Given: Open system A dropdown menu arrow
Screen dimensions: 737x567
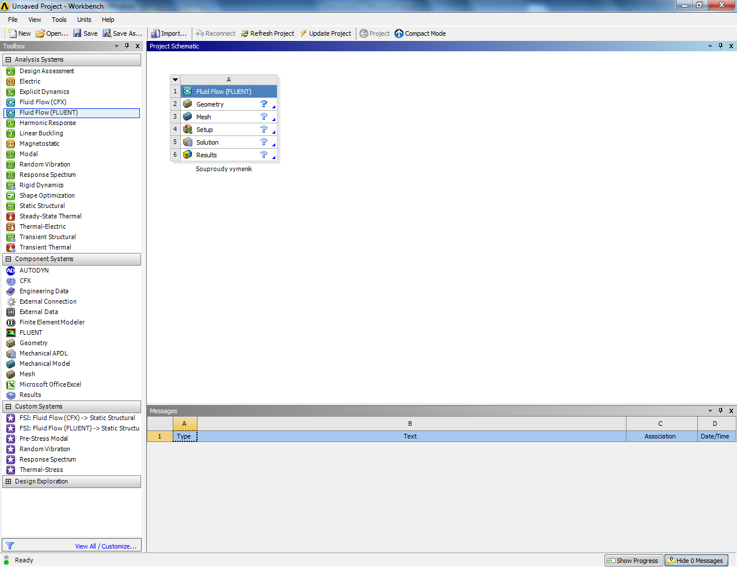Looking at the screenshot, I should tap(176, 80).
